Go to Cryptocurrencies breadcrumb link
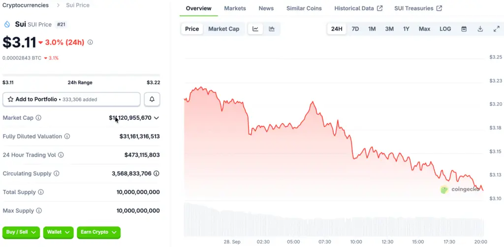The image size is (504, 247). (x=26, y=5)
